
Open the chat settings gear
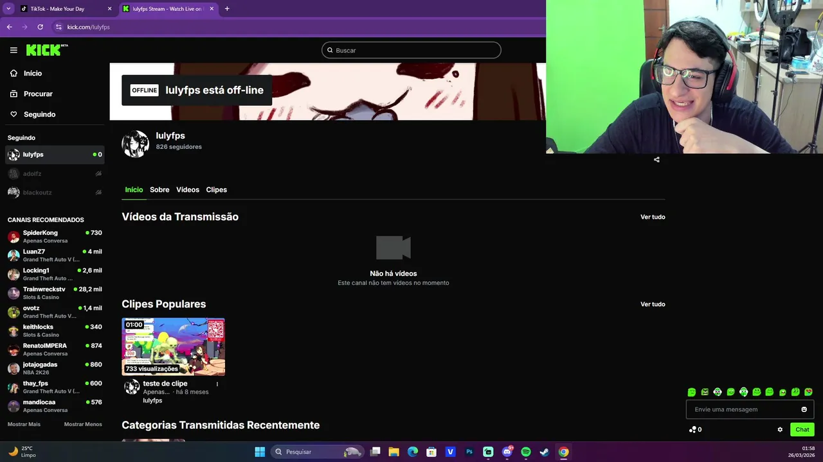pyautogui.click(x=780, y=430)
